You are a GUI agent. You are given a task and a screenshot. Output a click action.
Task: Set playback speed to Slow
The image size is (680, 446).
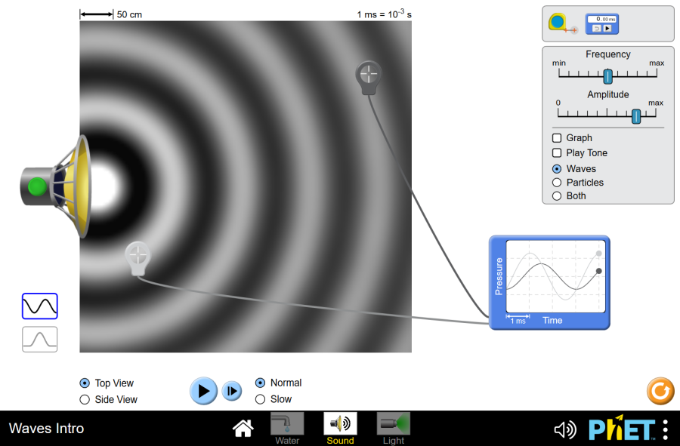point(260,399)
